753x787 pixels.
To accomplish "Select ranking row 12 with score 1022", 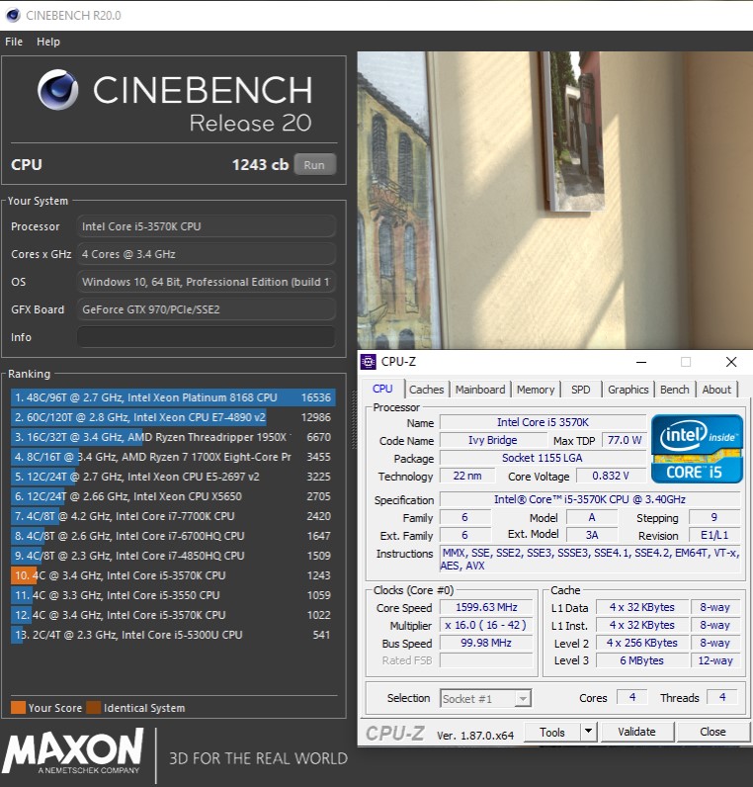I will click(x=173, y=615).
